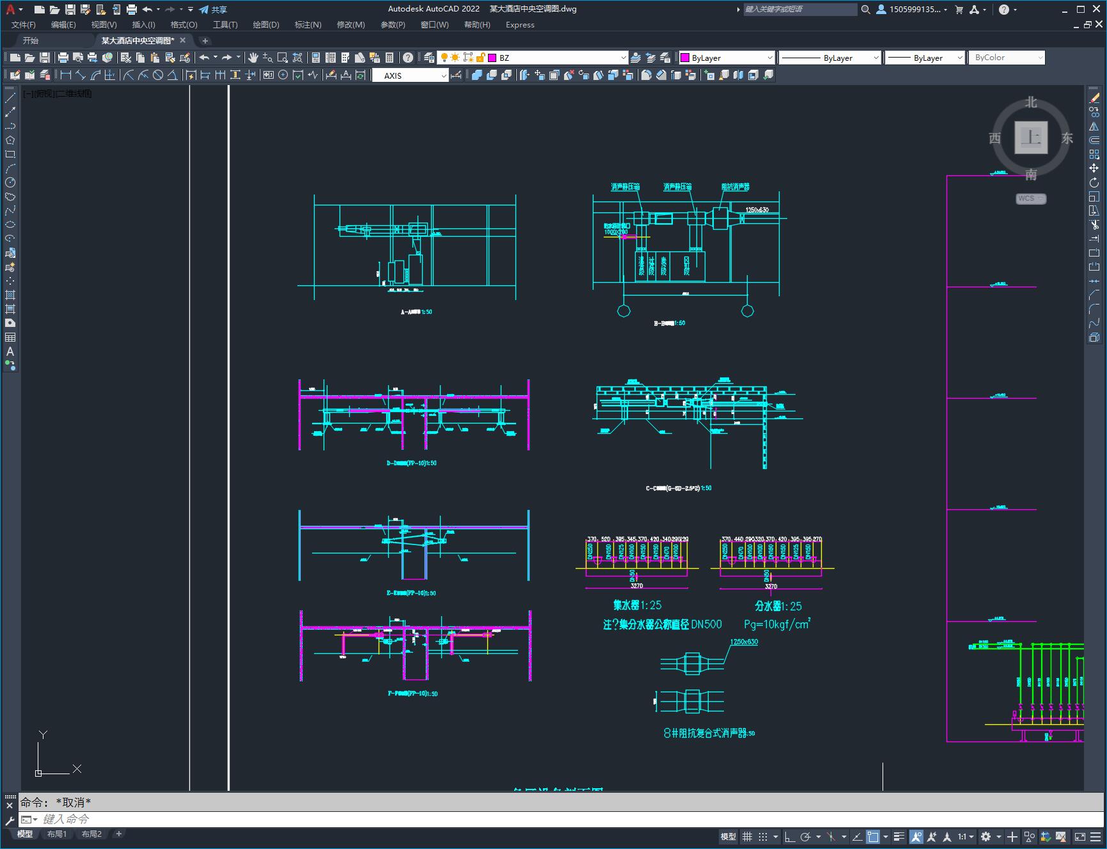Select the Move tool in modify toolbar

pyautogui.click(x=1094, y=168)
